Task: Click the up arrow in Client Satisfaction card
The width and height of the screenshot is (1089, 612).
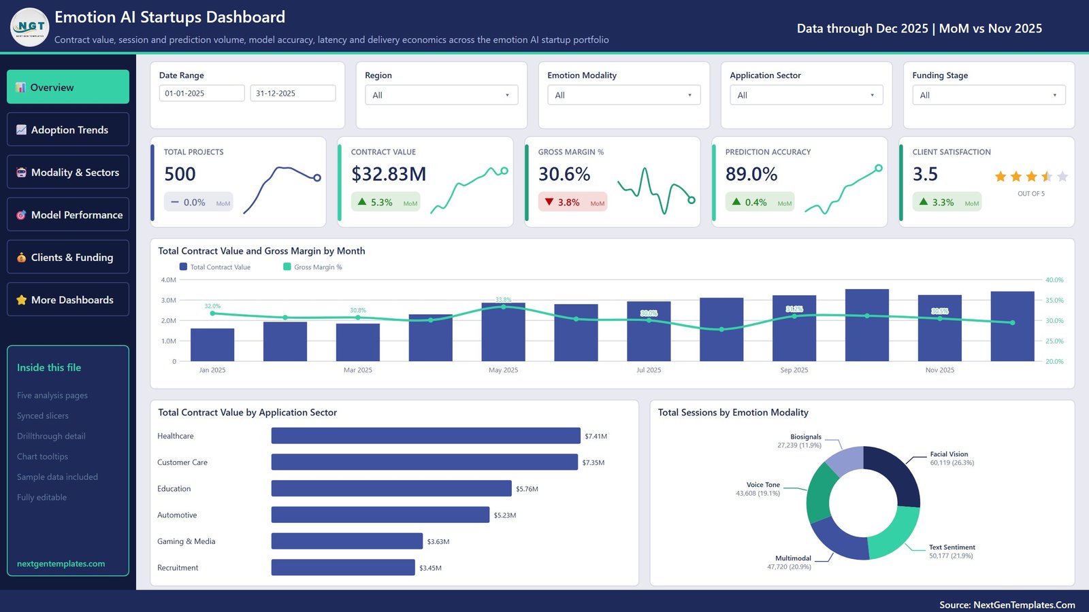Action: (924, 202)
